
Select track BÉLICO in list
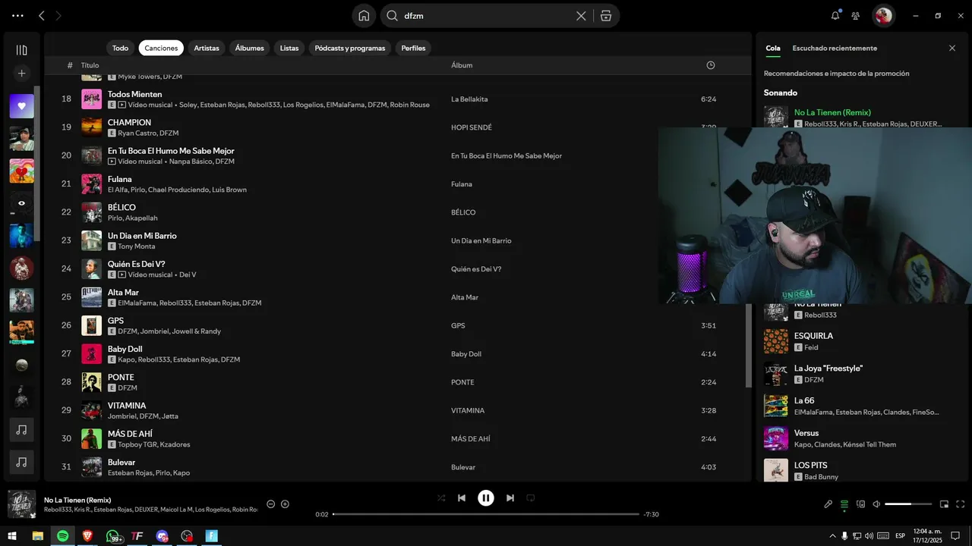121,207
